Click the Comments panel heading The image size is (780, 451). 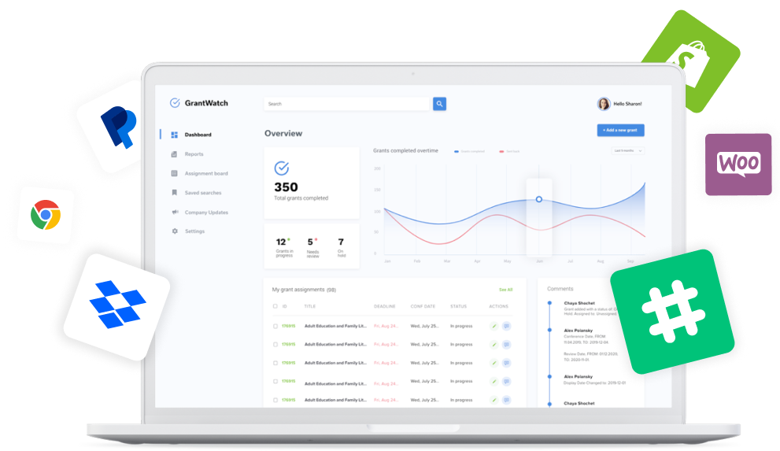(560, 289)
